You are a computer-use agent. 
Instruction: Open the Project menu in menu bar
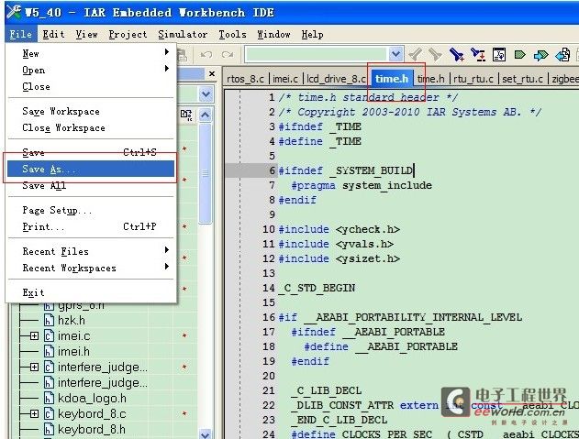click(128, 34)
